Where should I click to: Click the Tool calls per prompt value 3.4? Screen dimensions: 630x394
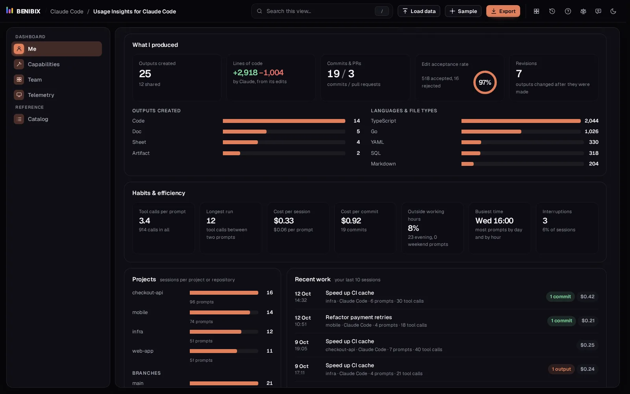click(145, 221)
